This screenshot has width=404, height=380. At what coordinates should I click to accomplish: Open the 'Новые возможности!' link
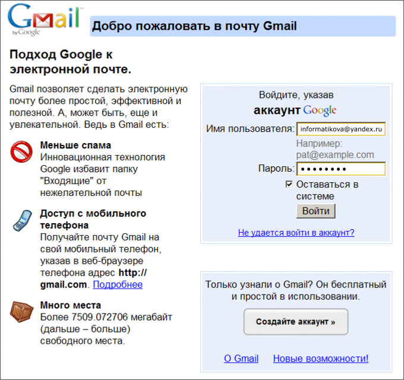(x=321, y=359)
